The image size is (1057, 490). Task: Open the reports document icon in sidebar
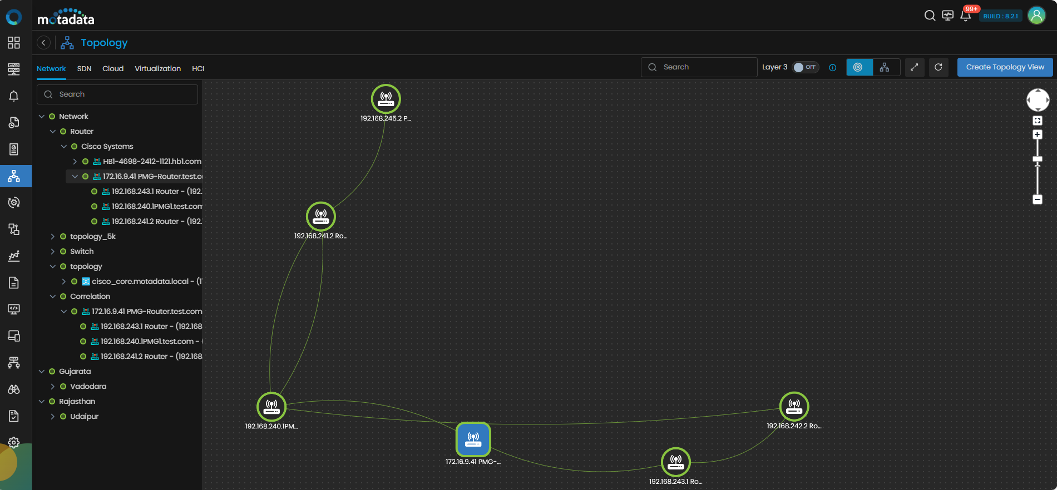point(14,283)
